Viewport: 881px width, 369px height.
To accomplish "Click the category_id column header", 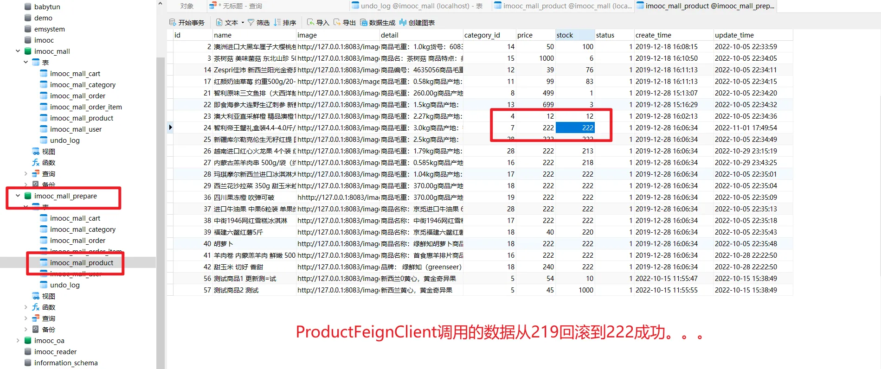I will click(489, 35).
